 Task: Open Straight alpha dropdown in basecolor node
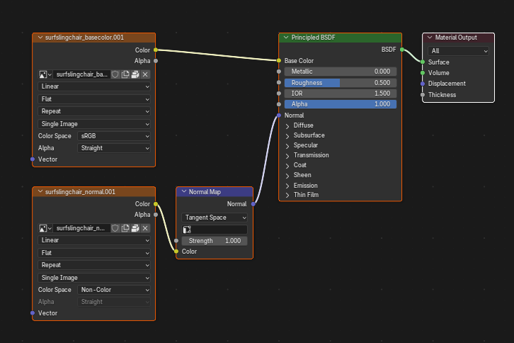114,148
